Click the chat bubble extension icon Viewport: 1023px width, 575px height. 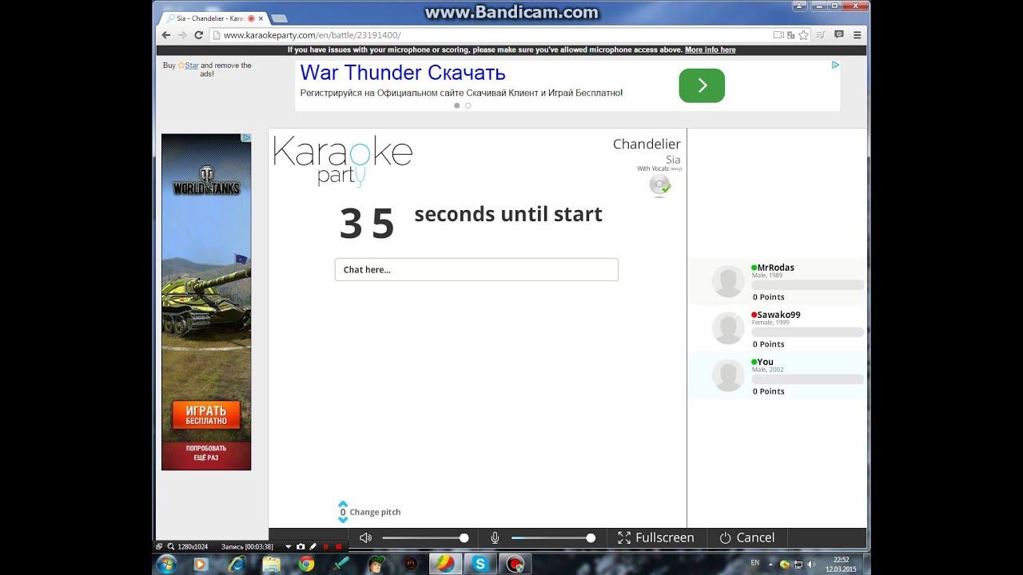pyautogui.click(x=838, y=34)
